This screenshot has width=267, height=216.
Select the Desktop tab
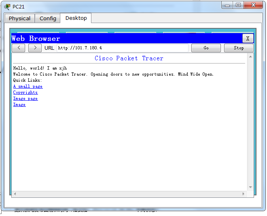pyautogui.click(x=76, y=18)
